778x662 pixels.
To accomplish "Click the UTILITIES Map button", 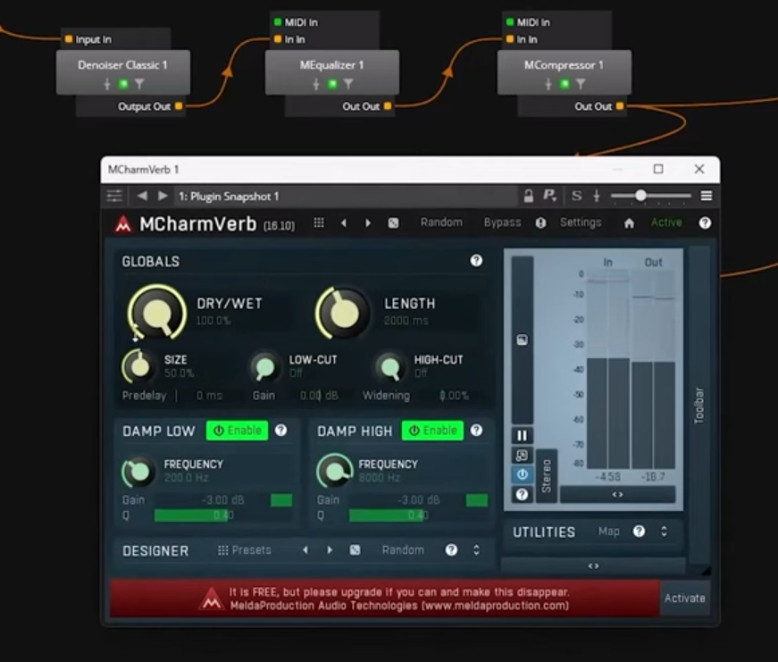I will [609, 532].
